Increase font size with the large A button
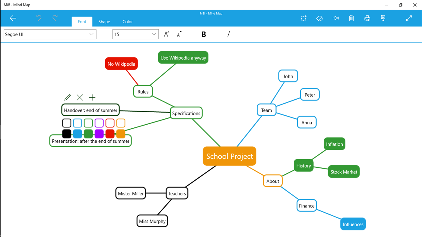 (x=166, y=34)
